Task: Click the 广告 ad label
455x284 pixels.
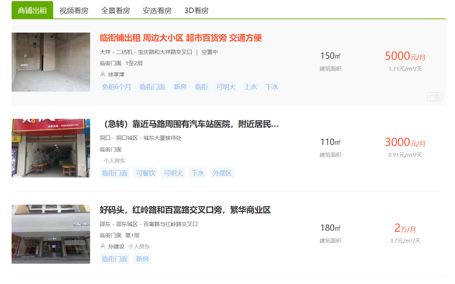Action: [435, 97]
